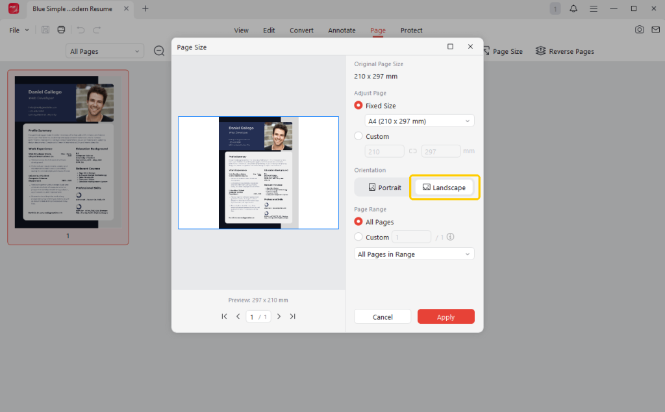This screenshot has height=412, width=665.
Task: Click the print icon in toolbar
Action: pyautogui.click(x=61, y=30)
